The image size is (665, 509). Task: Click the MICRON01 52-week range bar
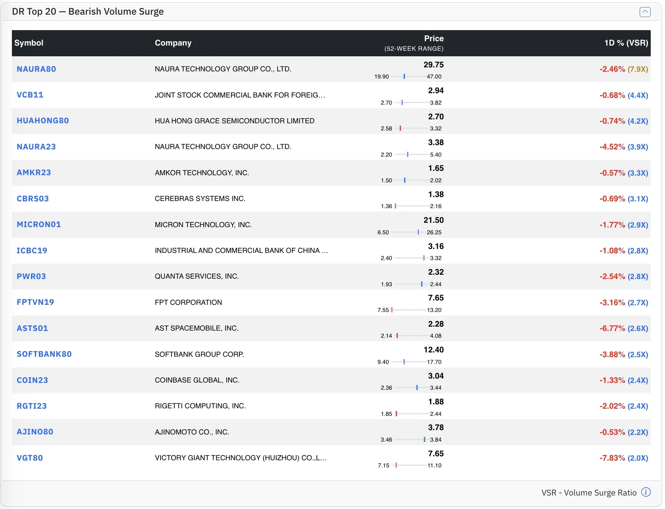click(x=409, y=232)
